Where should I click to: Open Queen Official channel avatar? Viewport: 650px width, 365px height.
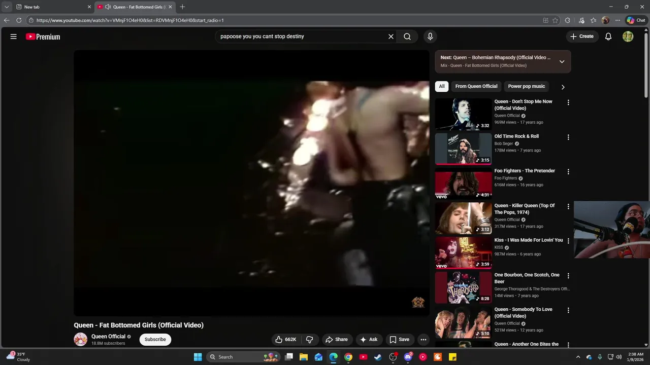tap(81, 340)
